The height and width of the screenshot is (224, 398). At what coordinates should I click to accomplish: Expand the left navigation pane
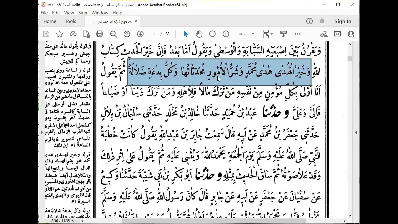42,132
